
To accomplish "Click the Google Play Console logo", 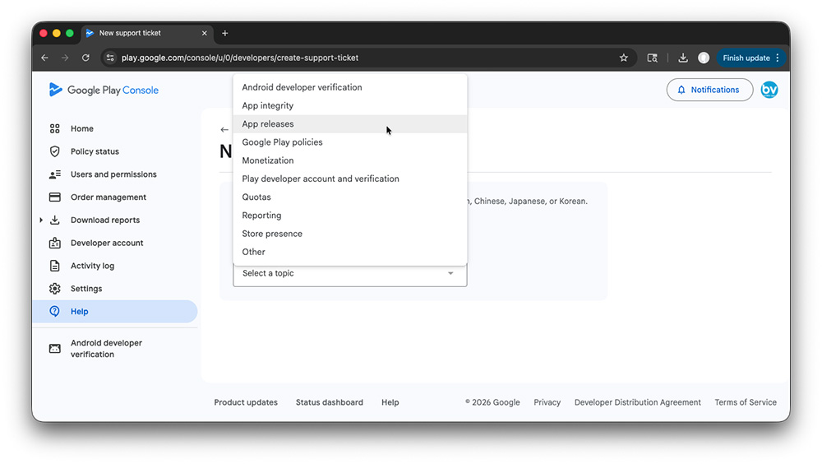I will coord(104,90).
